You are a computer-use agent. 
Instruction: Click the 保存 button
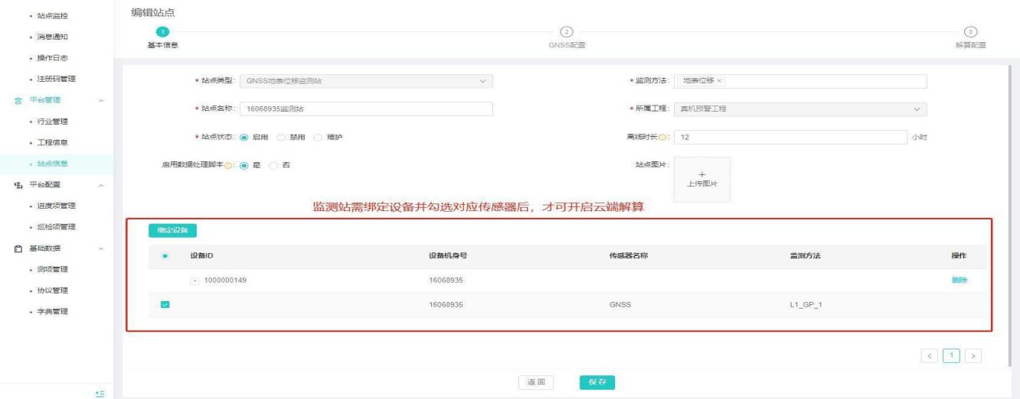point(597,381)
